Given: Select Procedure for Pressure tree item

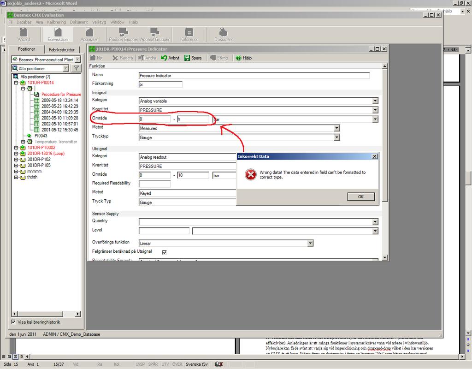Looking at the screenshot, I should point(61,94).
